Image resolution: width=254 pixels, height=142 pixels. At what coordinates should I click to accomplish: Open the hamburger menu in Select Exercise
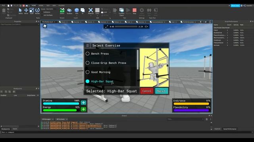coord(87,46)
